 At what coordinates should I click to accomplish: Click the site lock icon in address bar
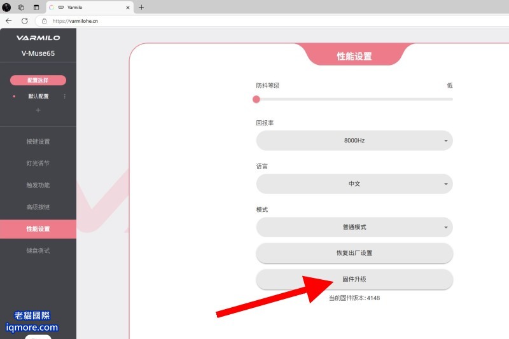pos(44,21)
